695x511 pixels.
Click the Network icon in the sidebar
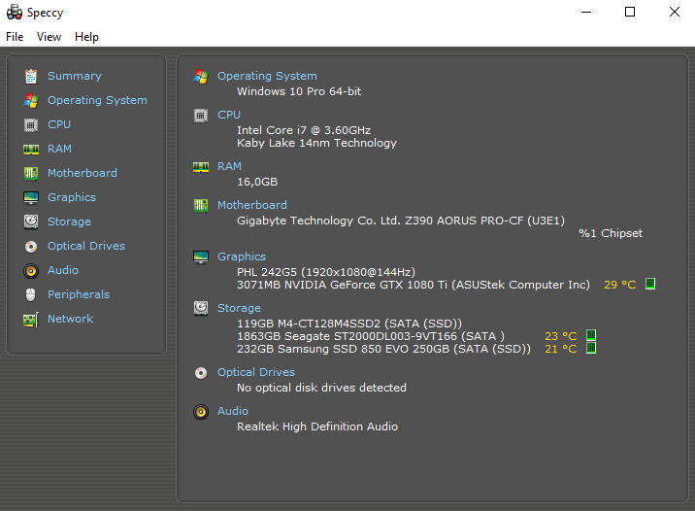[30, 319]
